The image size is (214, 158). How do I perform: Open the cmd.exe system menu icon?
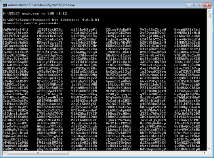5,5
